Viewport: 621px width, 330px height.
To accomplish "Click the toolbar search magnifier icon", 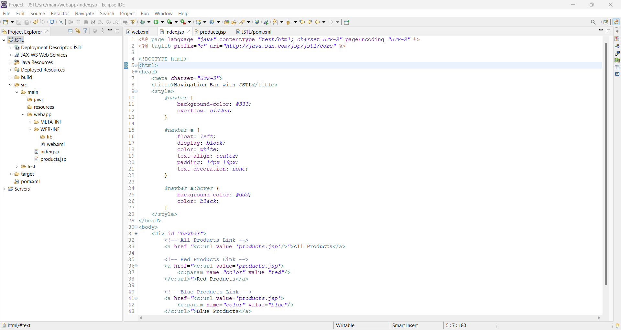I will tap(593, 22).
